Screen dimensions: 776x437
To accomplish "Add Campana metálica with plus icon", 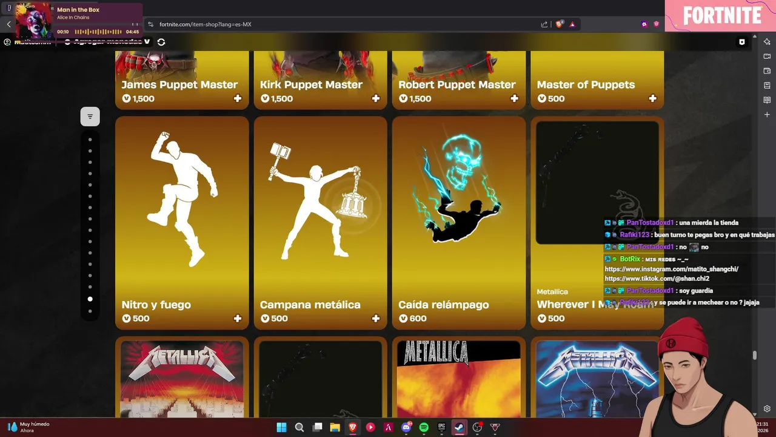I will tap(376, 318).
